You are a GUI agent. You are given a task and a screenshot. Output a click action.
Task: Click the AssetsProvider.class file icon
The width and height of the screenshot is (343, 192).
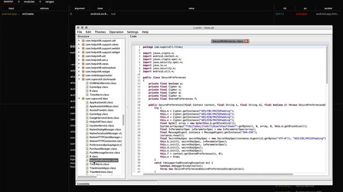tap(87, 110)
